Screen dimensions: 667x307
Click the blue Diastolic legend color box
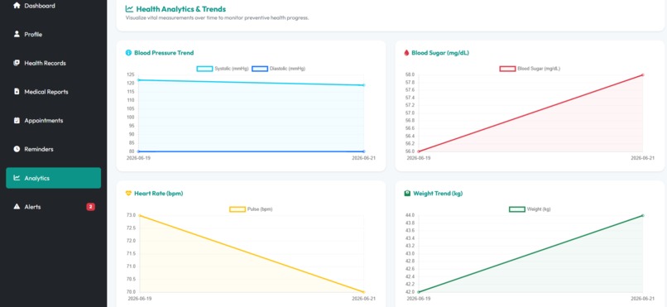(260, 69)
